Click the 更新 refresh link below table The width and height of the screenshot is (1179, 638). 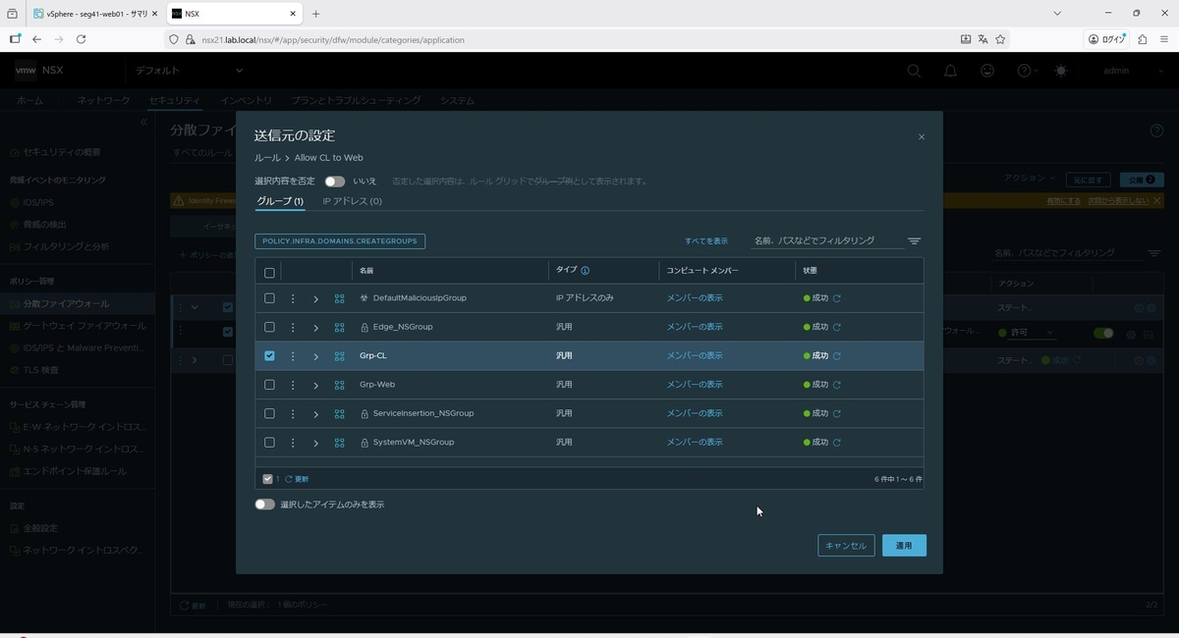click(x=297, y=479)
